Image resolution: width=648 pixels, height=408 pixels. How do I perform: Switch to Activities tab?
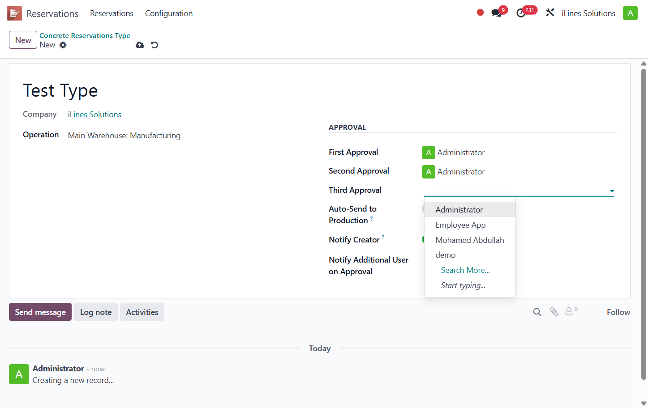142,312
